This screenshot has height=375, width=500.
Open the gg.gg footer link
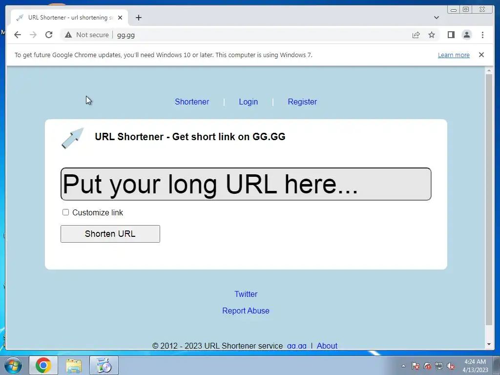(x=297, y=346)
